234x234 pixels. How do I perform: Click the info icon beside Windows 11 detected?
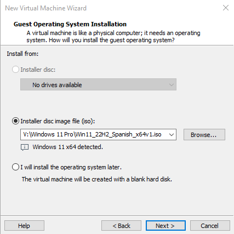(x=25, y=147)
